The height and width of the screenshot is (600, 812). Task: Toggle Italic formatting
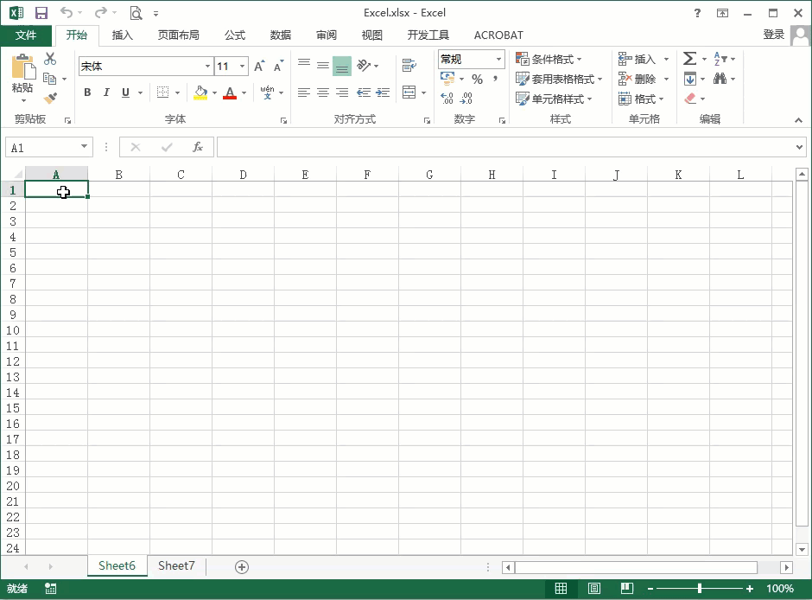106,93
